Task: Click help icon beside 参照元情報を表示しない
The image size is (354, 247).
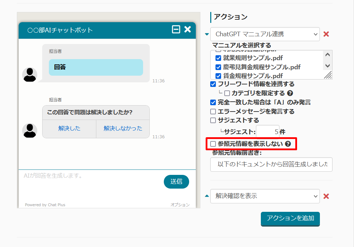Action: [288, 144]
